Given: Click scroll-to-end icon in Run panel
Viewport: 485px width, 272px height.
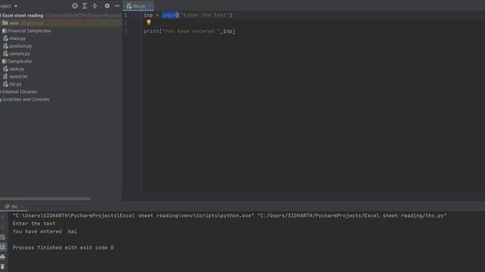Looking at the screenshot, I should pyautogui.click(x=3, y=247).
